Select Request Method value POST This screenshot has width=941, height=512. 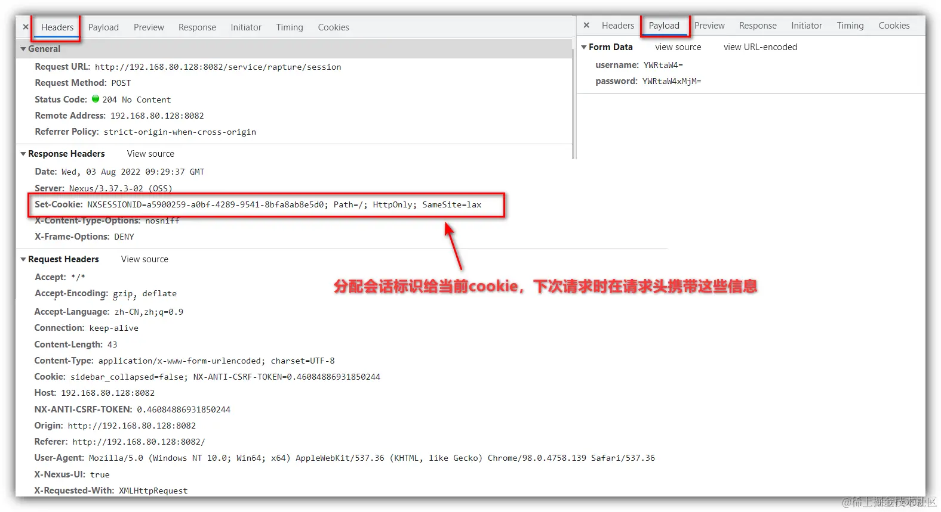click(x=121, y=83)
